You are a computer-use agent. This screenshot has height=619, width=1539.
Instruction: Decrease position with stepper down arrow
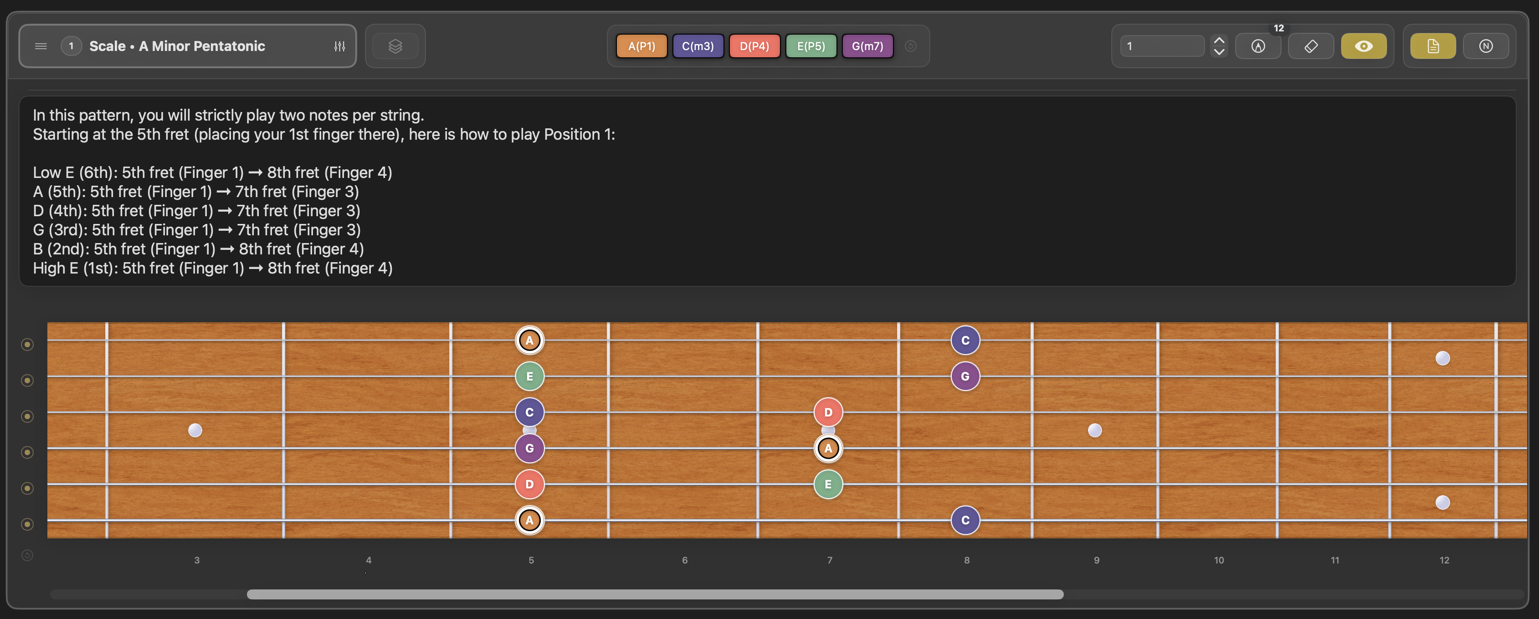pyautogui.click(x=1219, y=52)
